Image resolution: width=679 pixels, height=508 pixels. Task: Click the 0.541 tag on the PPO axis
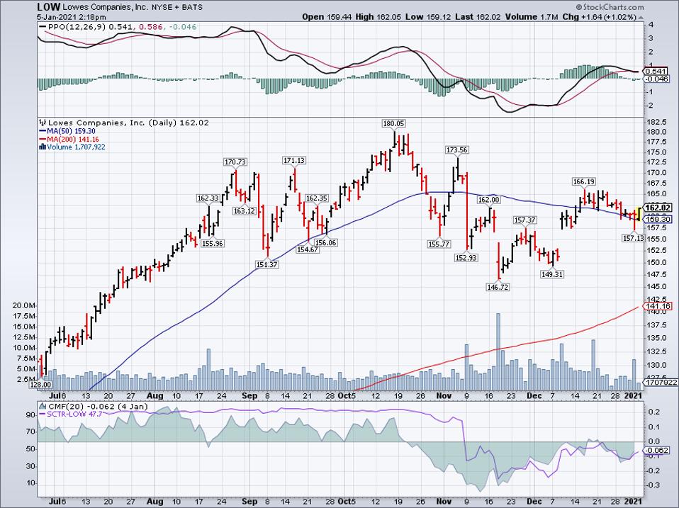tap(656, 71)
